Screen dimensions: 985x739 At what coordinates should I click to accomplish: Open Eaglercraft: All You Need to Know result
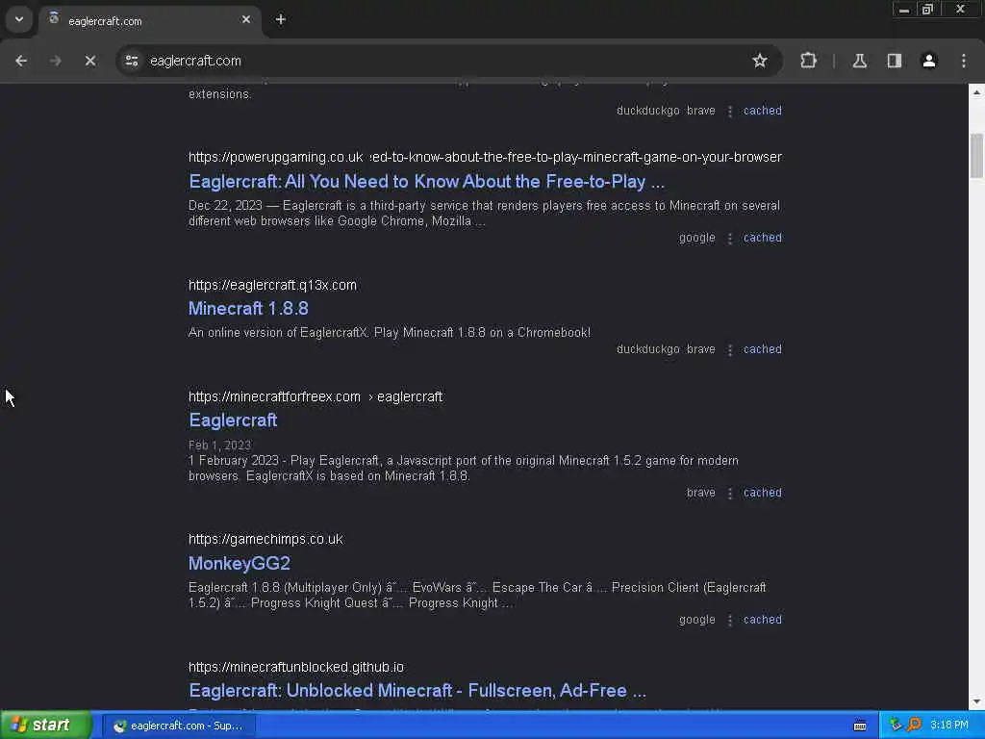[426, 182]
